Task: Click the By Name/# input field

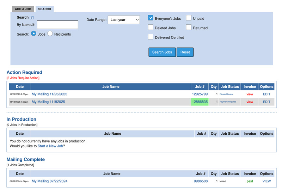Action: (x=57, y=25)
